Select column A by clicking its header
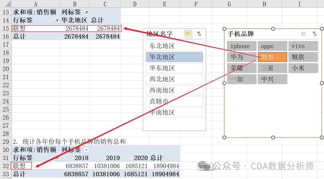The width and height of the screenshot is (324, 179). 36,4
